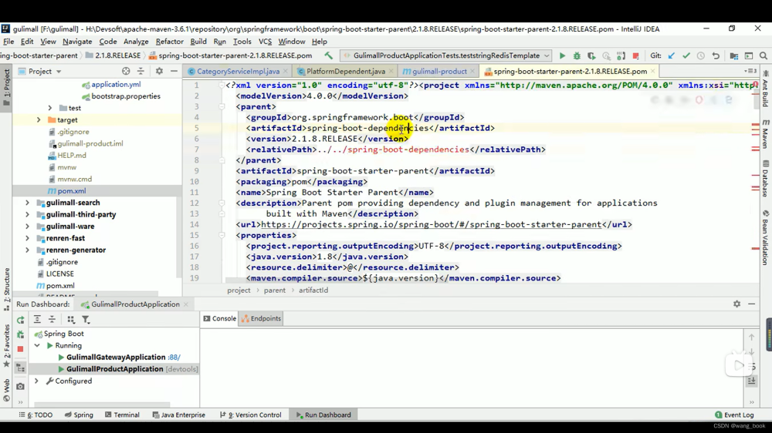This screenshot has width=772, height=433.
Task: Open the spring.io project URL link
Action: pos(432,225)
